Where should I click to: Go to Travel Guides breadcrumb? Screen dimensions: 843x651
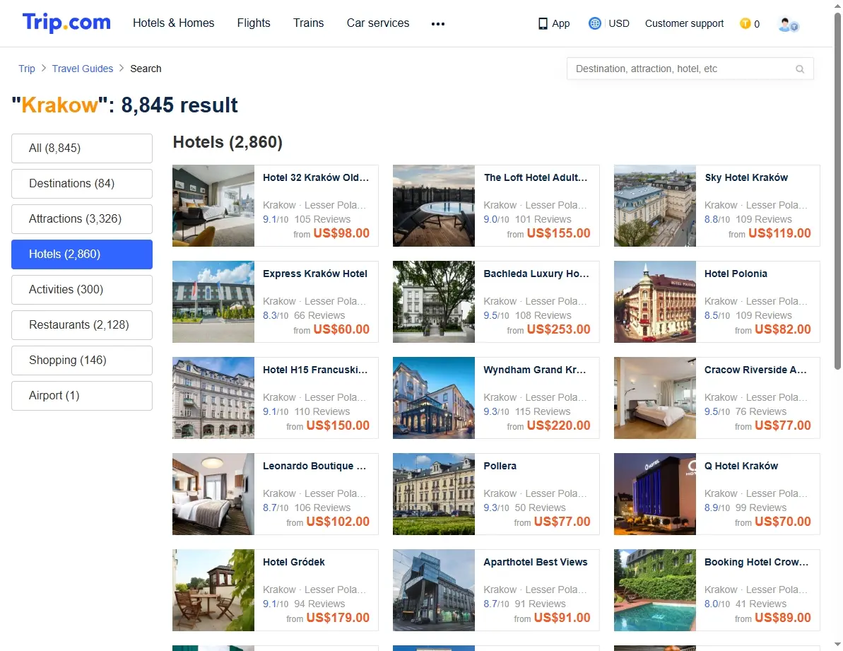tap(83, 69)
